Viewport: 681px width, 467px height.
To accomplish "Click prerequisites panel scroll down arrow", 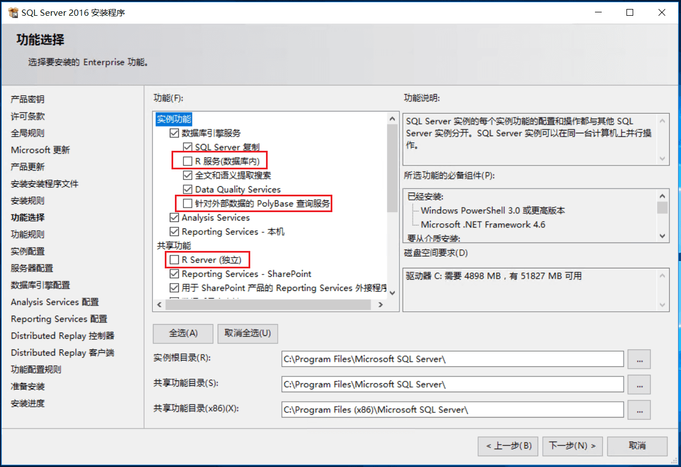I will tap(662, 236).
